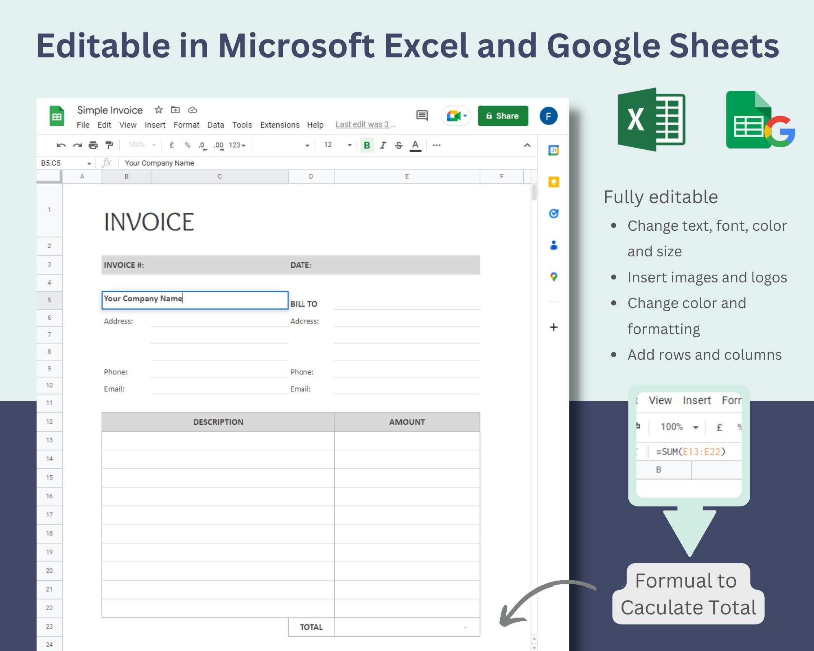Toggle italic formatting on
The height and width of the screenshot is (651, 814).
(x=383, y=144)
